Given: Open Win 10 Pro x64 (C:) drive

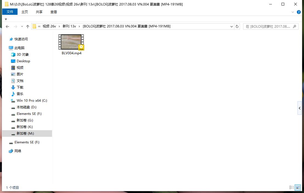Looking at the screenshot, I should tap(32, 101).
